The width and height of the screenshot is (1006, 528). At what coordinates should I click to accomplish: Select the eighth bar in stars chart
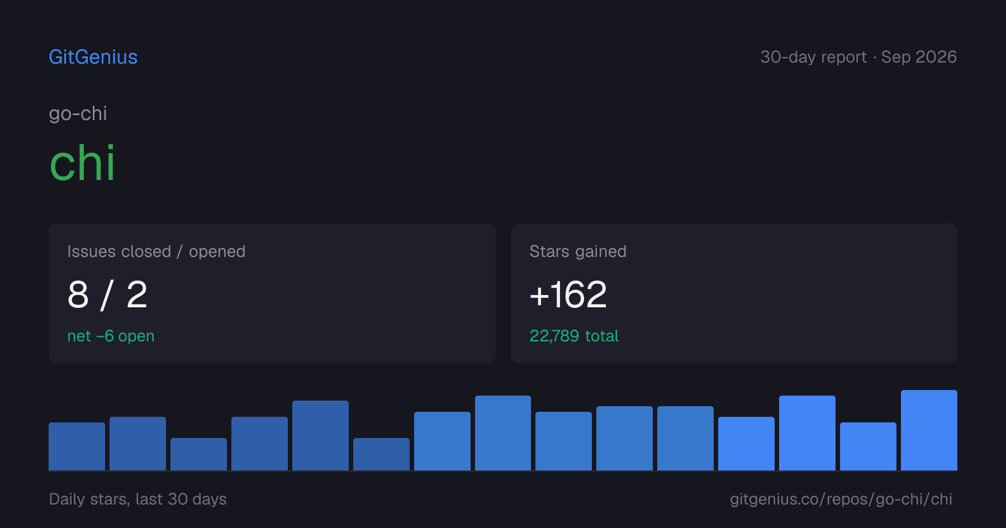503,433
